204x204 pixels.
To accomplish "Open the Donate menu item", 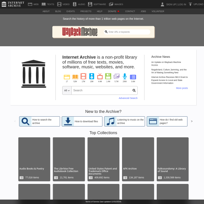I will click(112, 12).
